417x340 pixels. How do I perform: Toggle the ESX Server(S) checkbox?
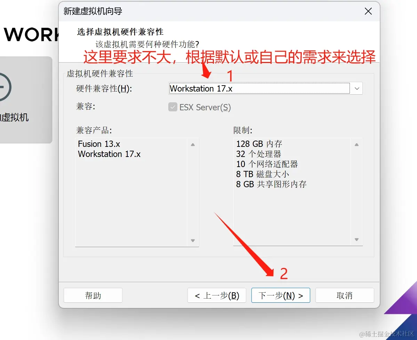click(173, 107)
